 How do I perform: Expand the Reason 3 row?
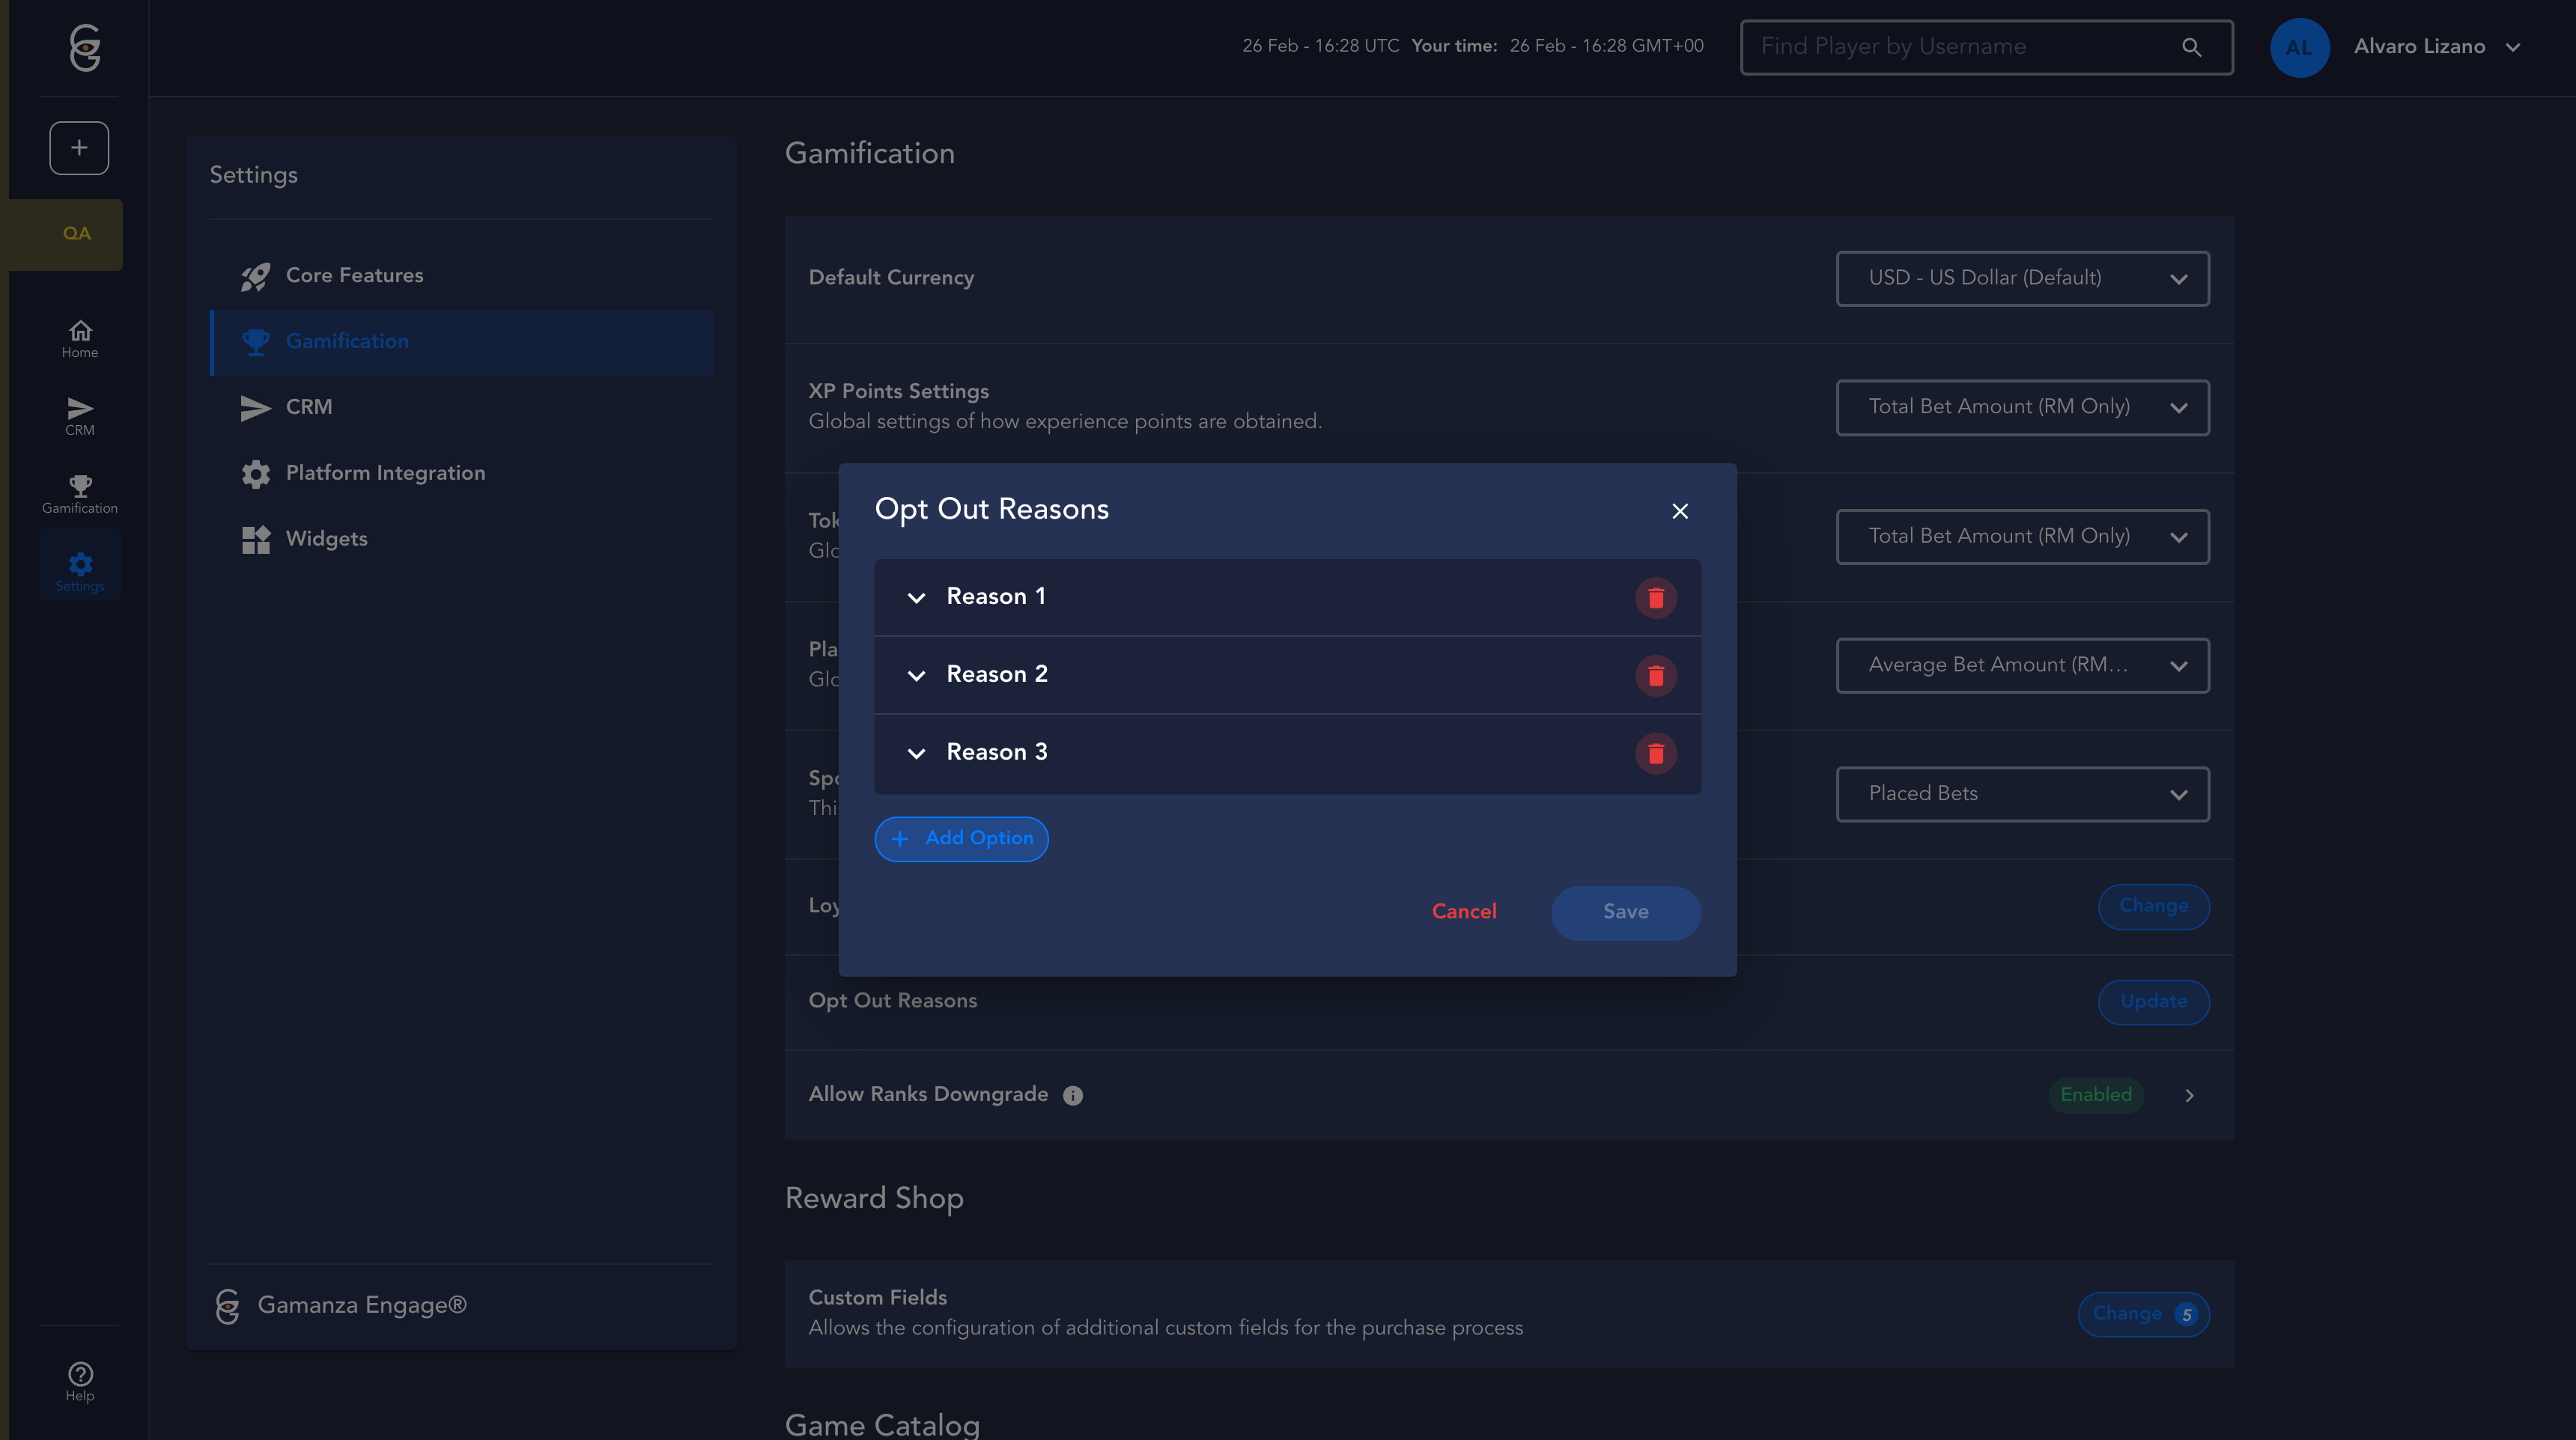(916, 754)
